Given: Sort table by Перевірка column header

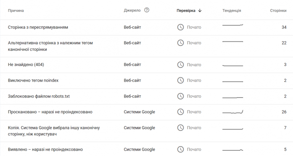Looking at the screenshot, I should tap(186, 11).
